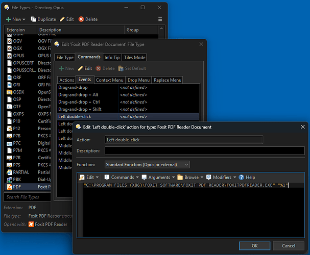Open the Replace Menu sub-tab

pos(168,80)
